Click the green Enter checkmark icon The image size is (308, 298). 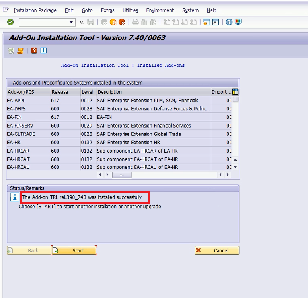point(10,22)
